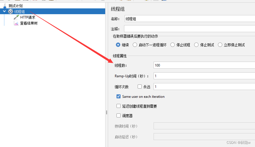Click the 线程组 gear icon
The width and height of the screenshot is (255, 147).
10,11
